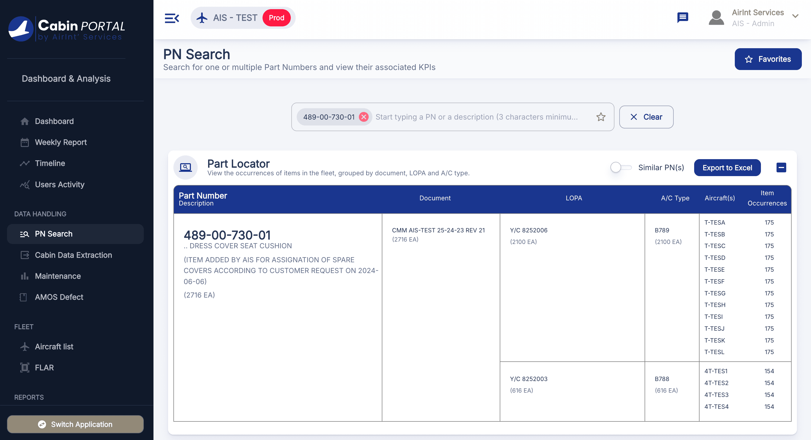Click the airplane icon next to AIS - TEST
This screenshot has height=440, width=811.
[x=202, y=18]
